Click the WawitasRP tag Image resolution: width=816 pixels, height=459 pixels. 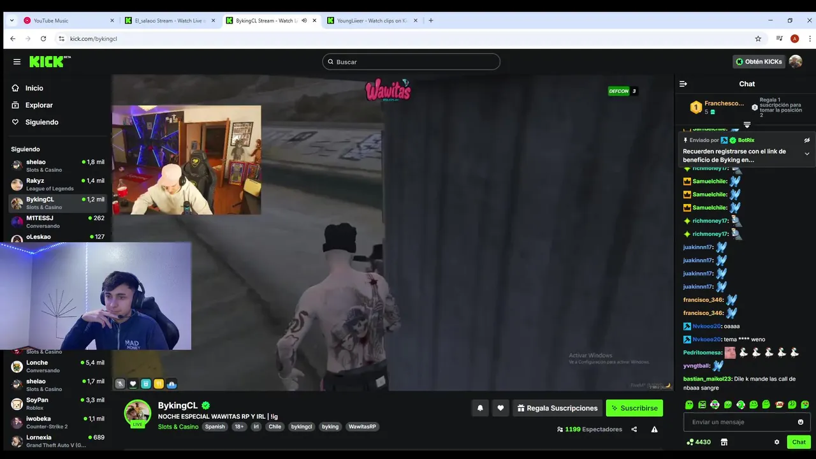pyautogui.click(x=362, y=426)
